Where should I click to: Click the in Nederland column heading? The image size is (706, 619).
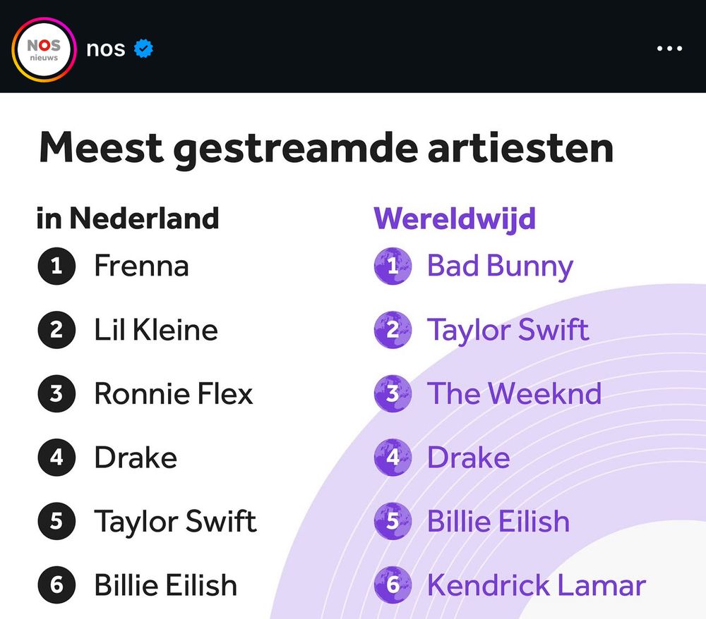pyautogui.click(x=128, y=219)
